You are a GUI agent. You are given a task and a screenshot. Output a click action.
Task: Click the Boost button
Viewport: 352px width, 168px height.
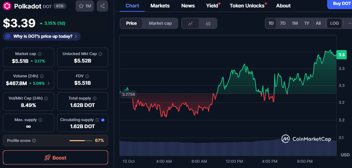click(55, 158)
